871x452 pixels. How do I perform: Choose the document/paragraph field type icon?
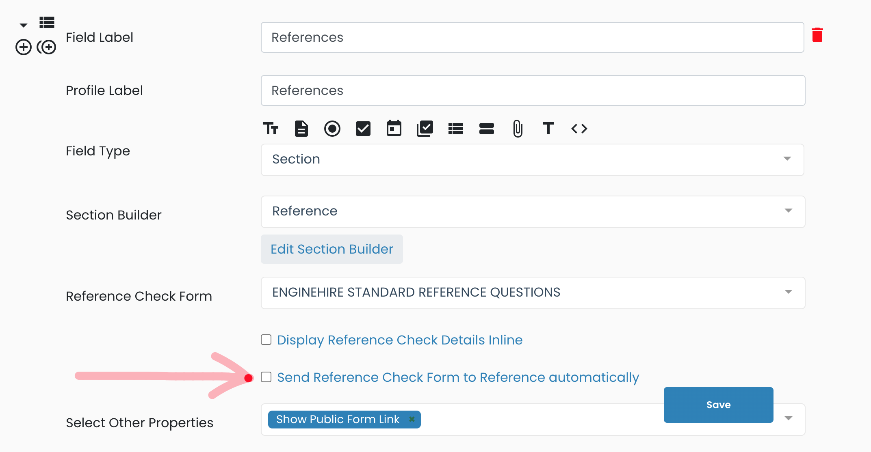[x=301, y=129]
